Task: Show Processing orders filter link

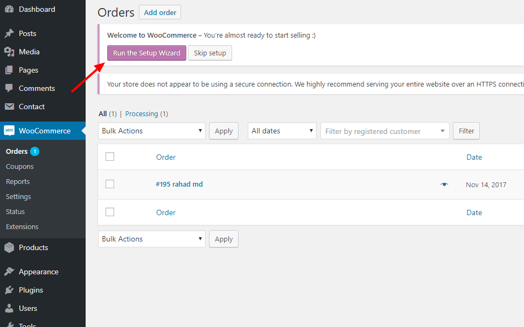Action: 141,114
